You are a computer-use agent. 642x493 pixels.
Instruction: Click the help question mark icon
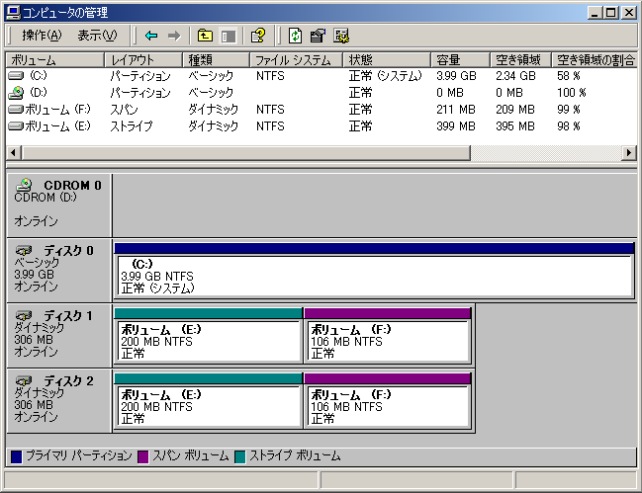pos(258,36)
